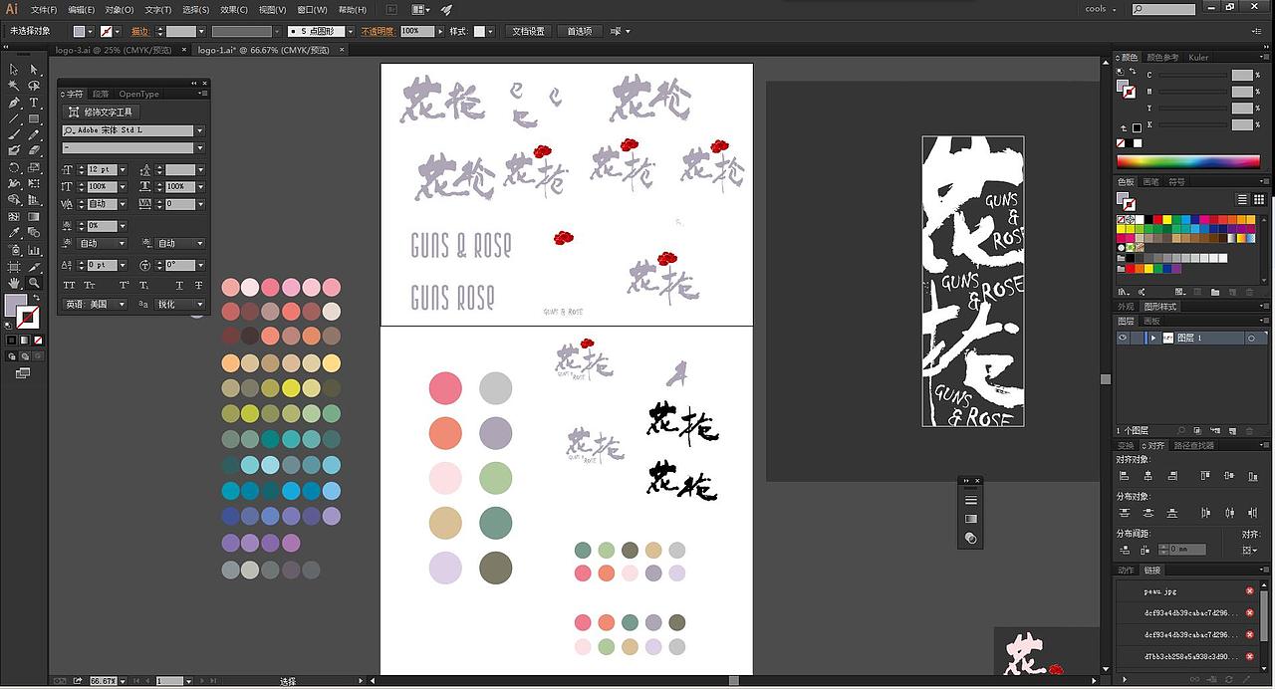Click the Underline text style button
The width and height of the screenshot is (1275, 689).
pyautogui.click(x=179, y=286)
